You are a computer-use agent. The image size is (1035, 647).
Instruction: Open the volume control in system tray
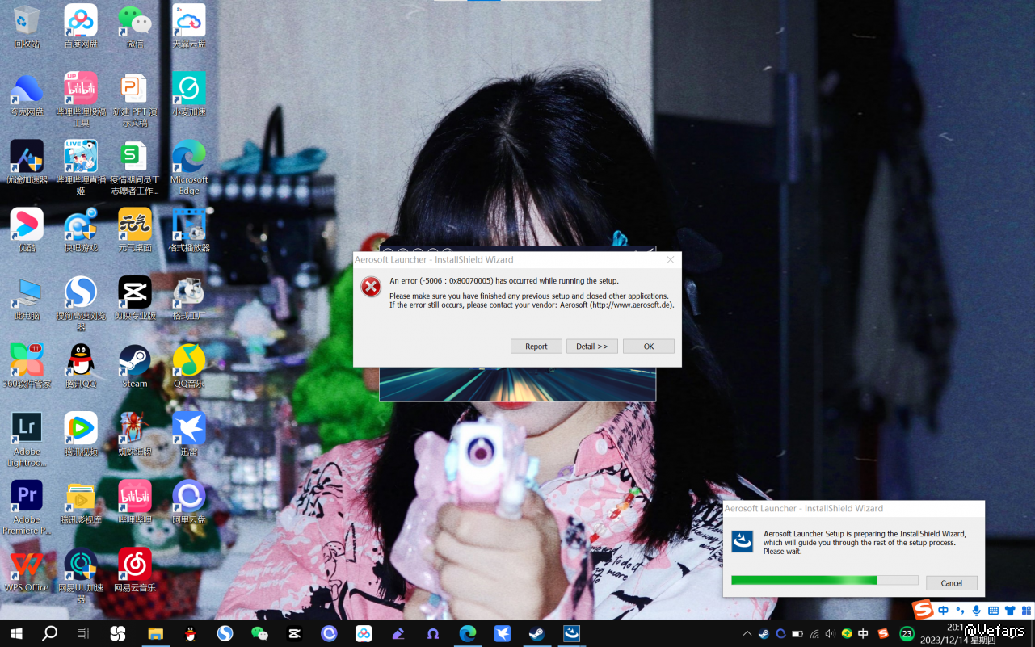[x=831, y=634]
